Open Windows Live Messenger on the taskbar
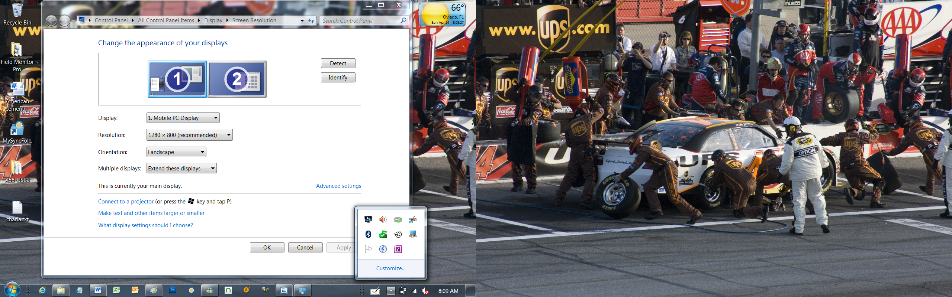 tap(210, 290)
